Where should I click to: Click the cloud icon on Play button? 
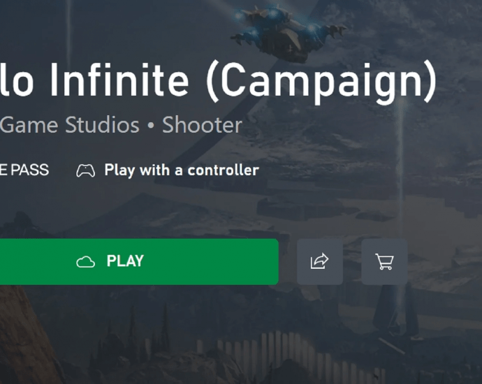pos(85,262)
